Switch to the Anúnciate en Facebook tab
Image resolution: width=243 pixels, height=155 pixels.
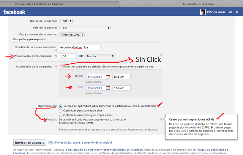[x=198, y=4]
